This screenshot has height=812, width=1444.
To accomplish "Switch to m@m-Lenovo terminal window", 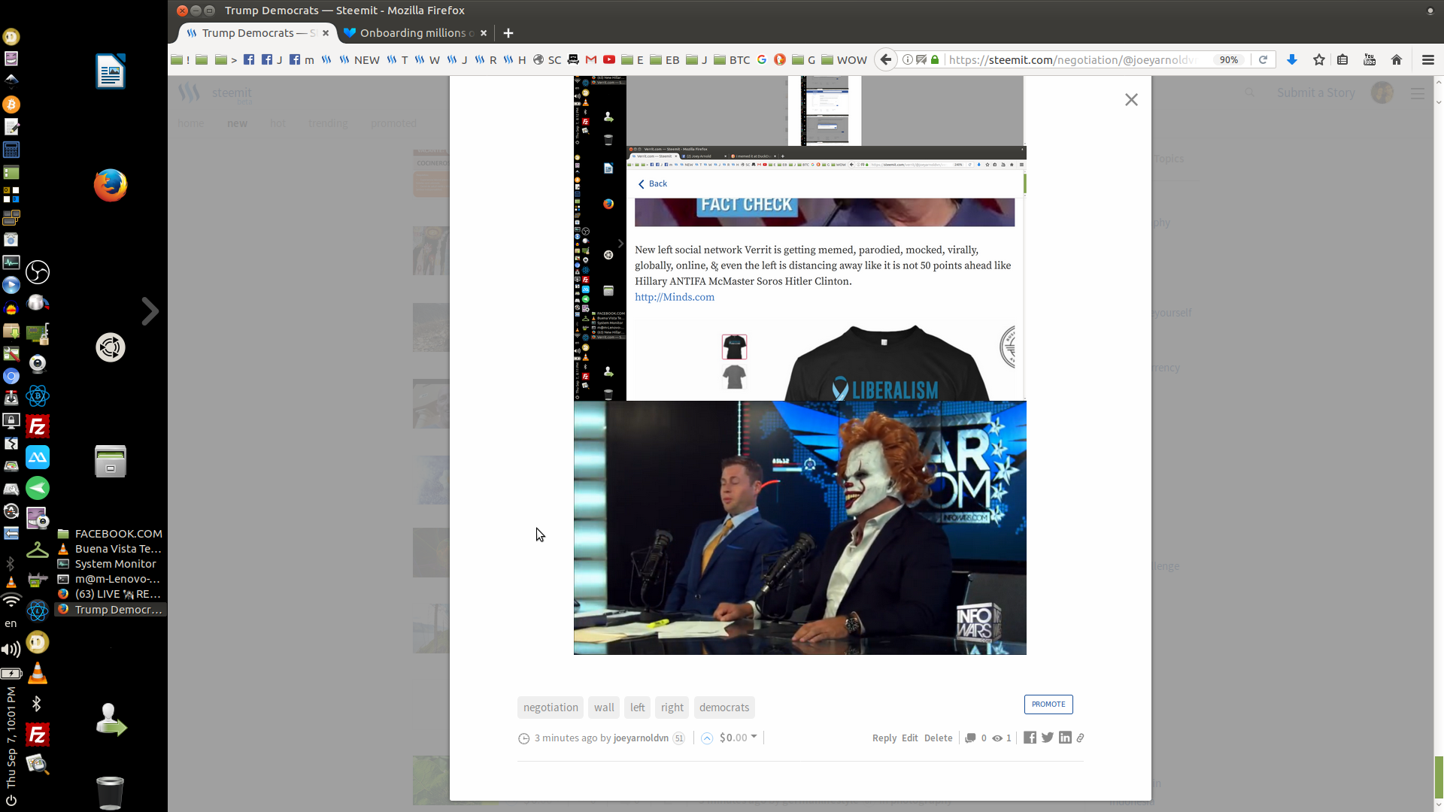I will pyautogui.click(x=111, y=579).
